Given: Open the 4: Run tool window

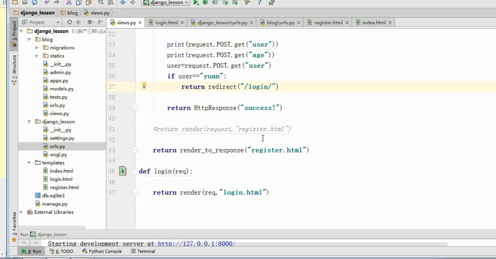Looking at the screenshot, I should point(31,251).
